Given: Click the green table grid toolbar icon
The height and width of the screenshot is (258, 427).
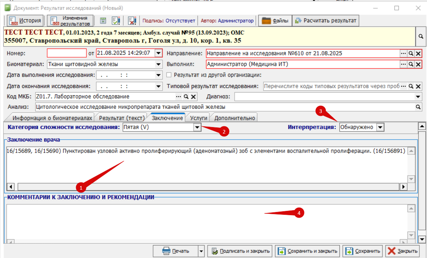Looking at the screenshot, I should click(103, 21).
